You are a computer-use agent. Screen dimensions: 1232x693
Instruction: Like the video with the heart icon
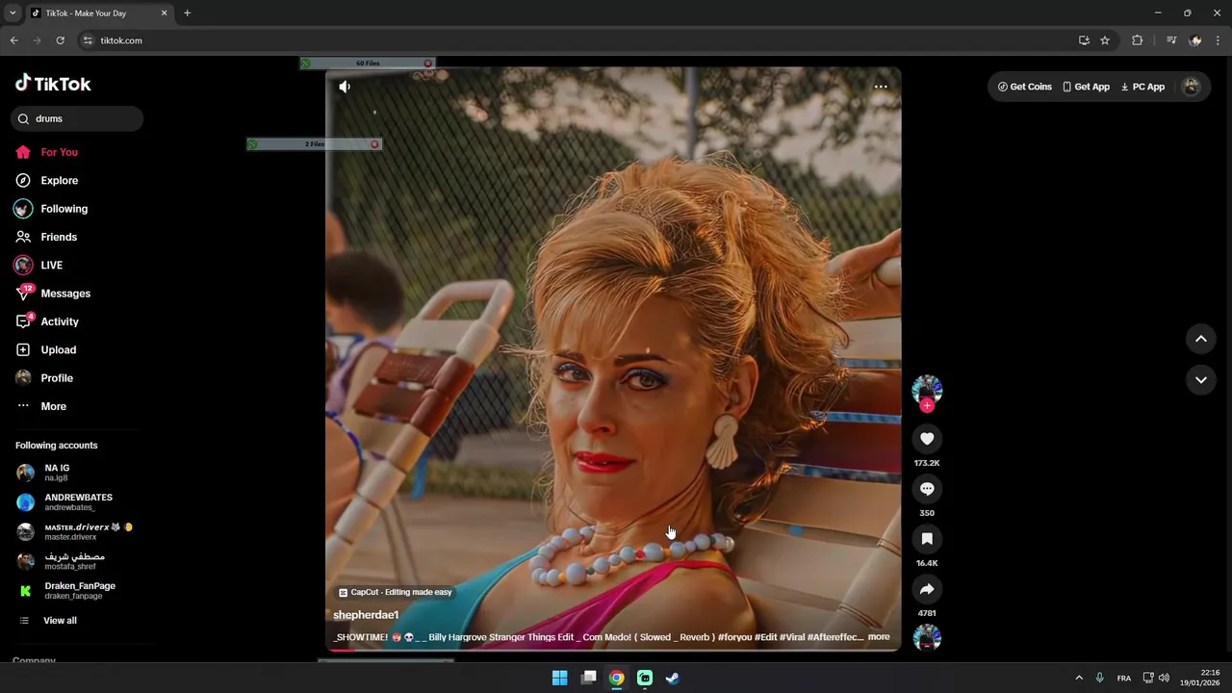927,439
